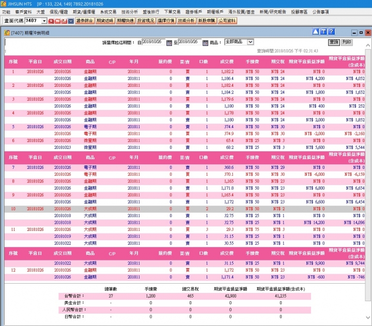The image size is (372, 326).
Task: Click the 新股申購 toolbar button
Action: pyautogui.click(x=207, y=21)
